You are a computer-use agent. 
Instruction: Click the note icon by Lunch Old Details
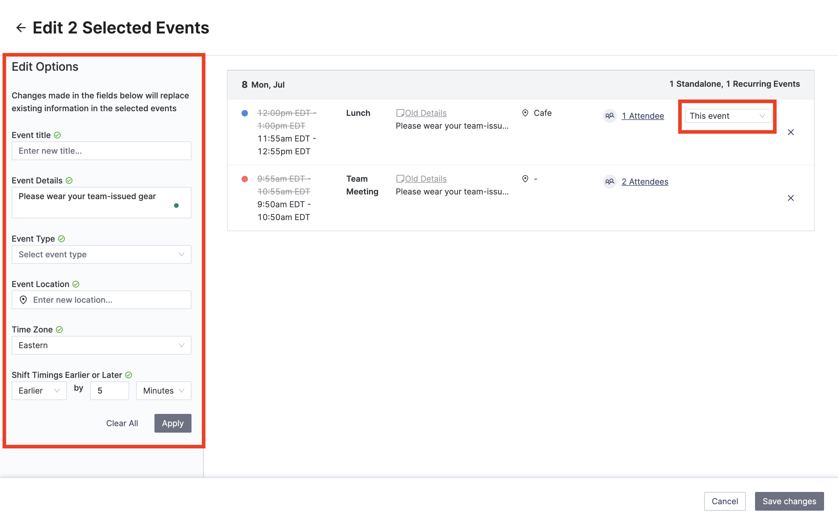pyautogui.click(x=400, y=113)
